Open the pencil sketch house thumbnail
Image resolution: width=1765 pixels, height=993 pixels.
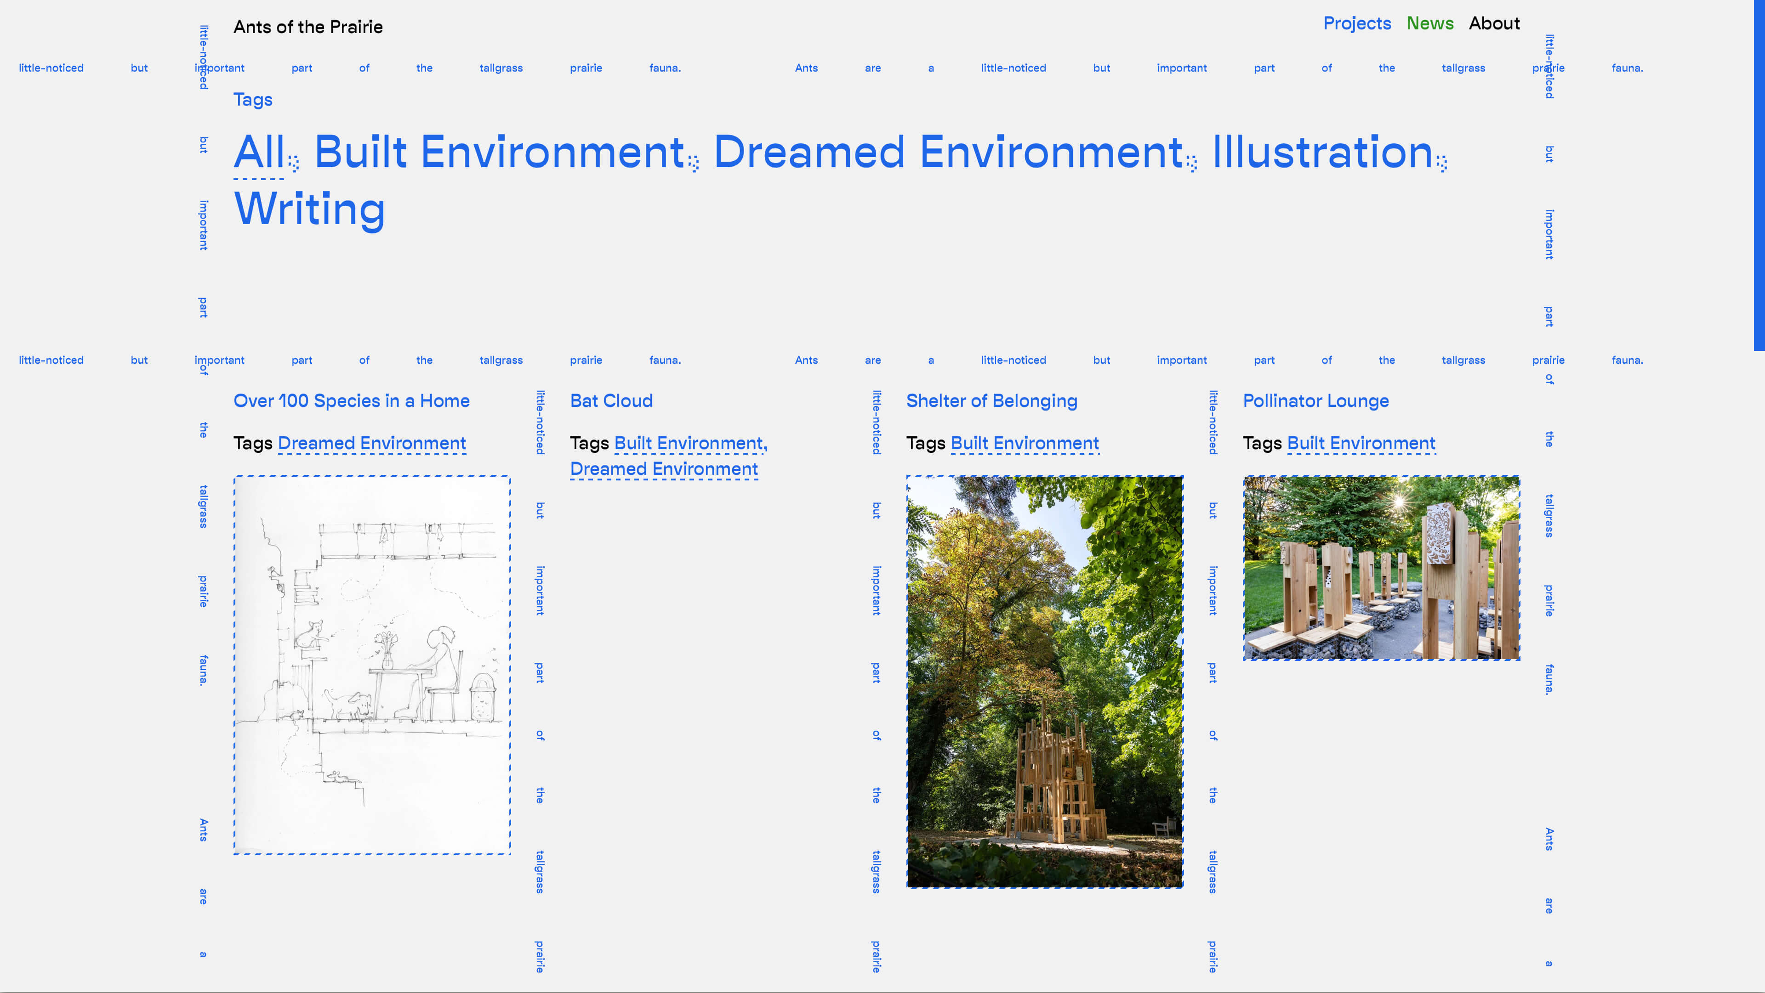(x=372, y=664)
